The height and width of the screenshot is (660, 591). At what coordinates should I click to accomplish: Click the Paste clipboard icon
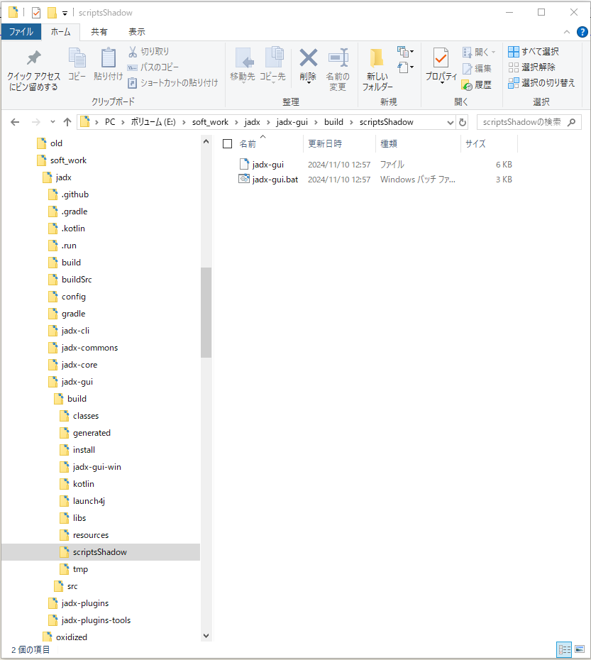click(108, 57)
